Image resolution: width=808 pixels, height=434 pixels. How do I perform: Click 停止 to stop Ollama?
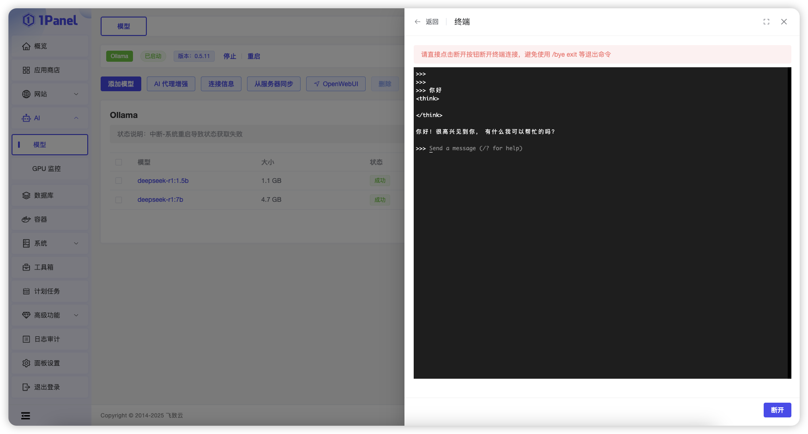point(230,56)
